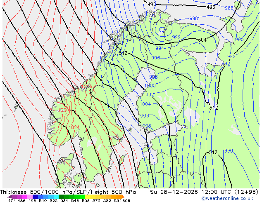Click the blue 1000 isobar label
This screenshot has width=262, height=202.
coord(150,85)
